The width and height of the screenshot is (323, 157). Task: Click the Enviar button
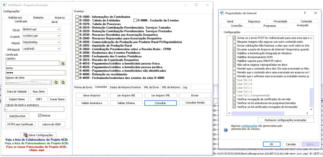tap(195, 95)
